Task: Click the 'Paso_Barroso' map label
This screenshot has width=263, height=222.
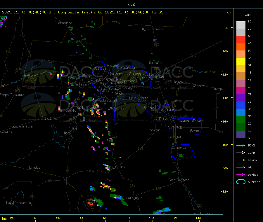Action: click(179, 180)
